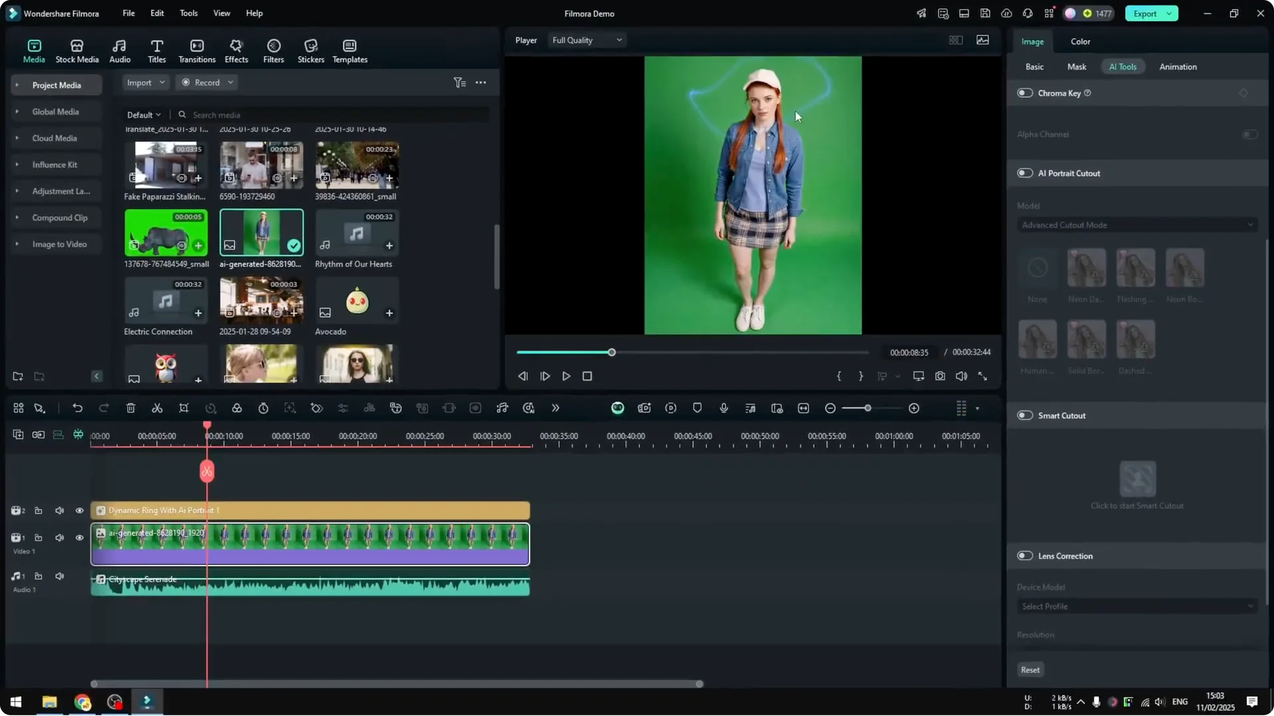Image resolution: width=1274 pixels, height=716 pixels.
Task: Hide the Video 1 track
Action: tap(79, 538)
